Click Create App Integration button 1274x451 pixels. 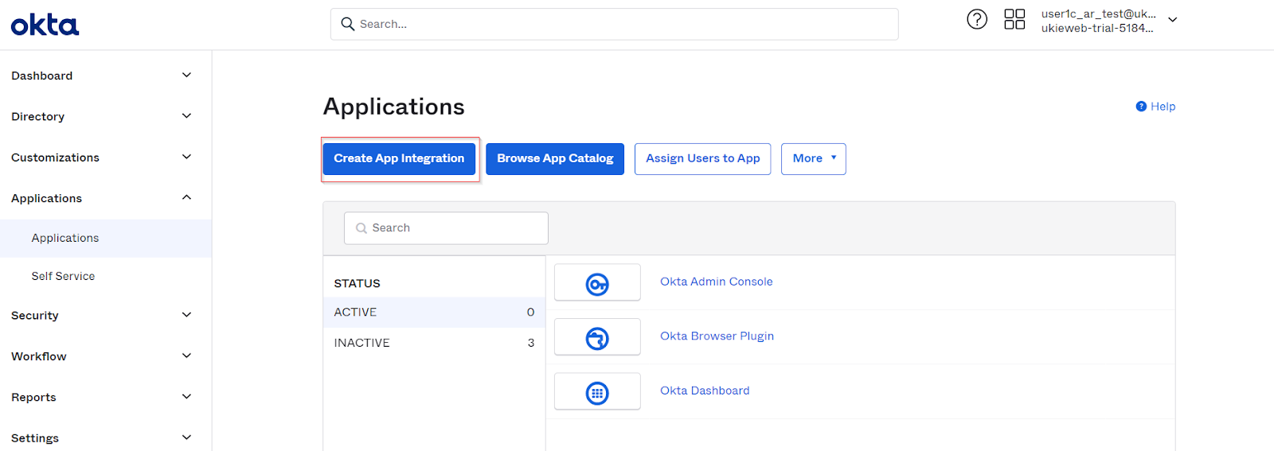(x=399, y=158)
